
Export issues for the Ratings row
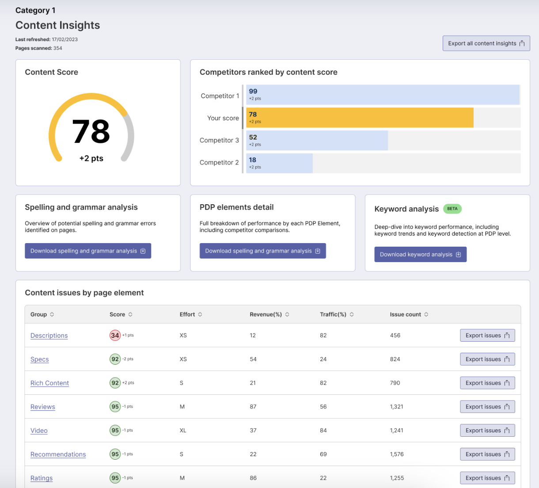click(x=487, y=478)
